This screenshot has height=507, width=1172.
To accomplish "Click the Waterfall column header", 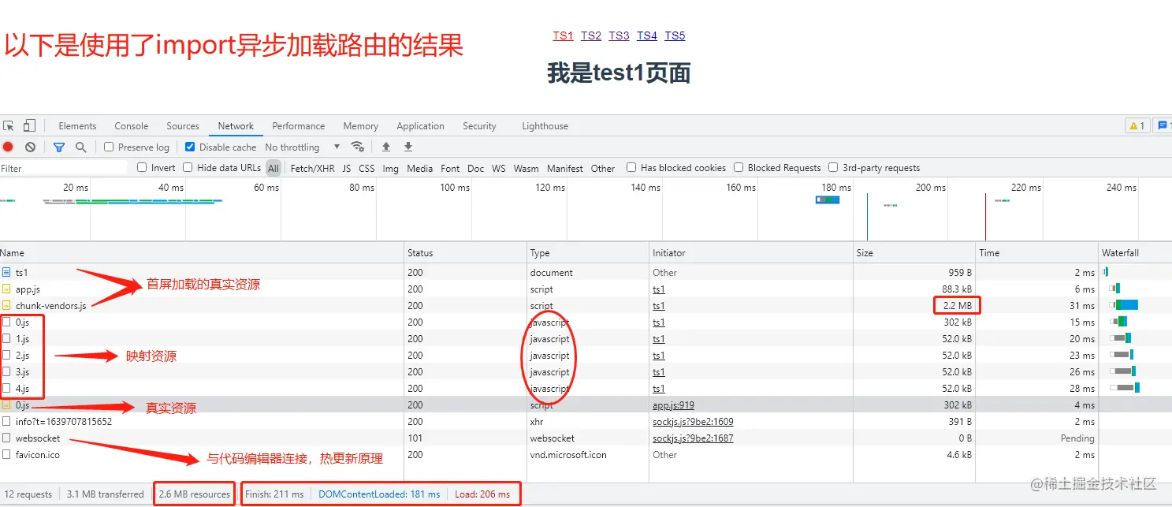I will pos(1135,253).
